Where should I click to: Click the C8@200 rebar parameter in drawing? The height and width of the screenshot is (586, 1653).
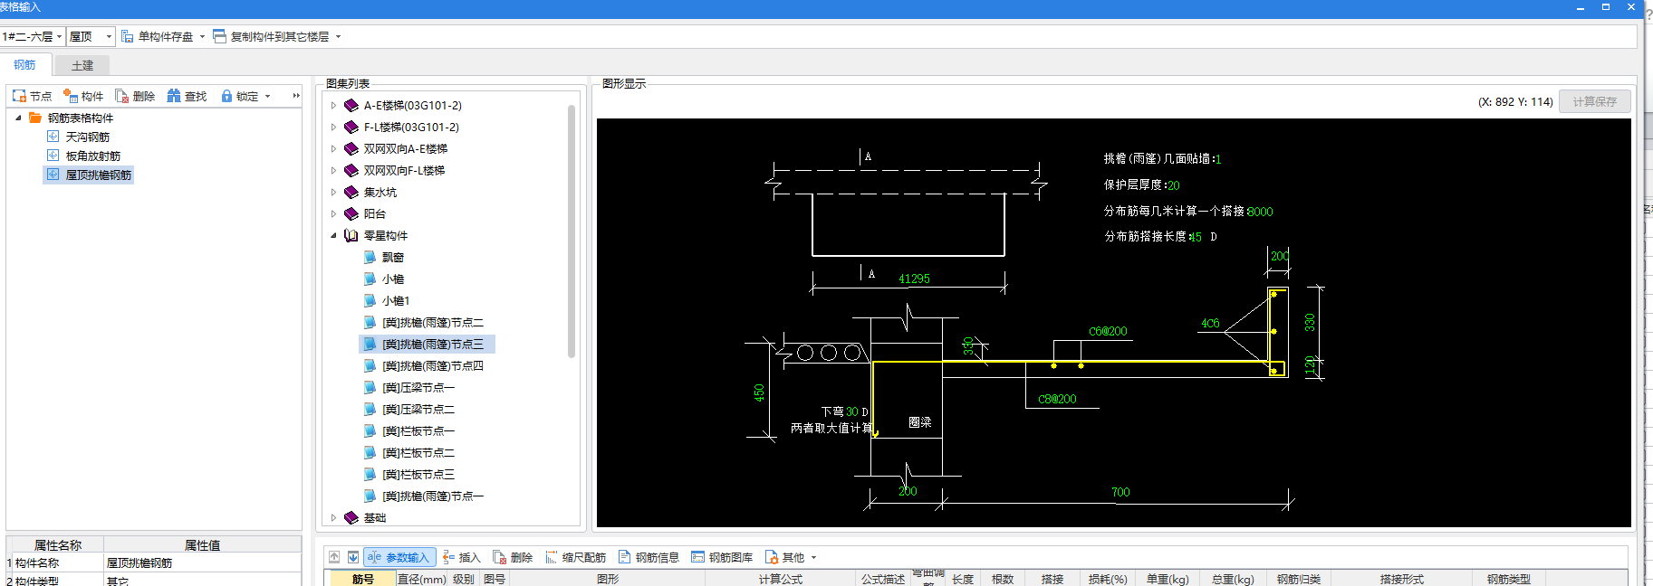point(1057,399)
